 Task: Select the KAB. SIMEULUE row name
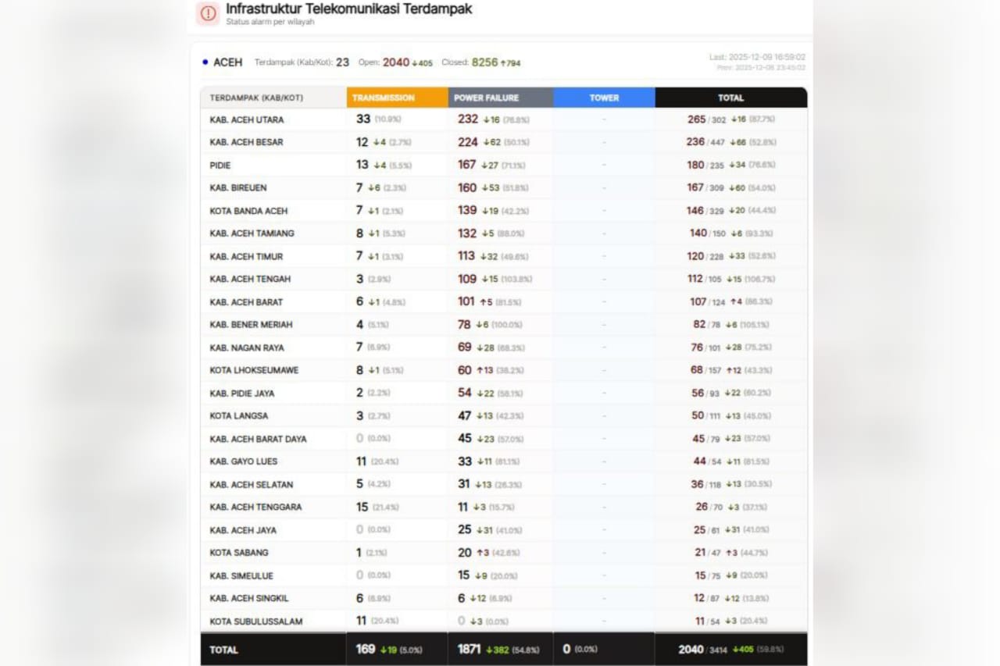click(241, 575)
